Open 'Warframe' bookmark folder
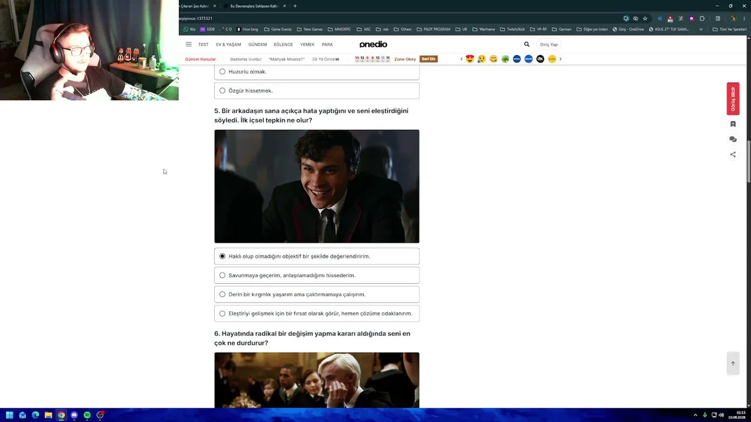This screenshot has width=751, height=422. click(x=484, y=29)
